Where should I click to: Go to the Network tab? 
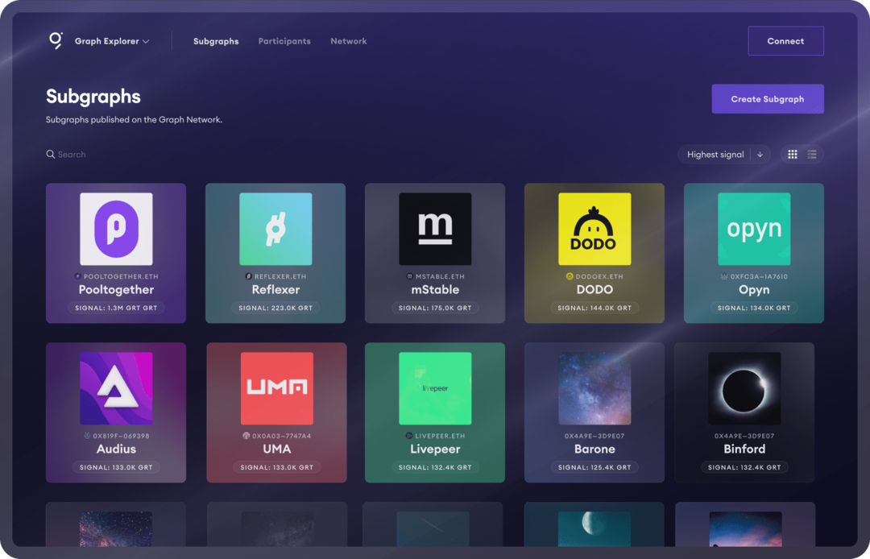349,41
